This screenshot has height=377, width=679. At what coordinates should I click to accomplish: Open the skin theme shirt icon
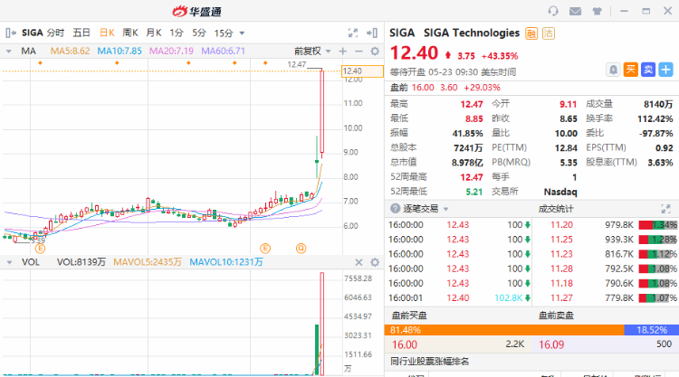pyautogui.click(x=598, y=11)
